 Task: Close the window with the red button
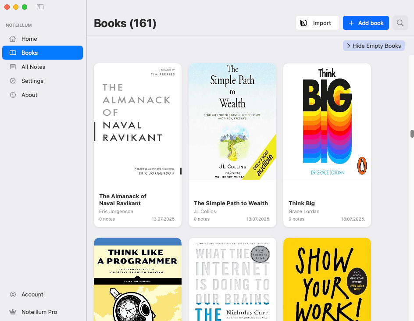[x=7, y=7]
